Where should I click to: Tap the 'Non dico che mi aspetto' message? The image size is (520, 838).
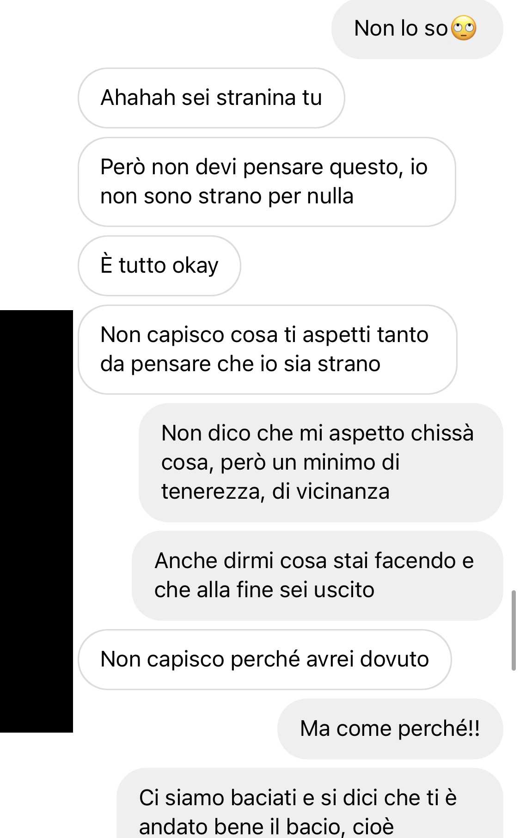tap(321, 463)
